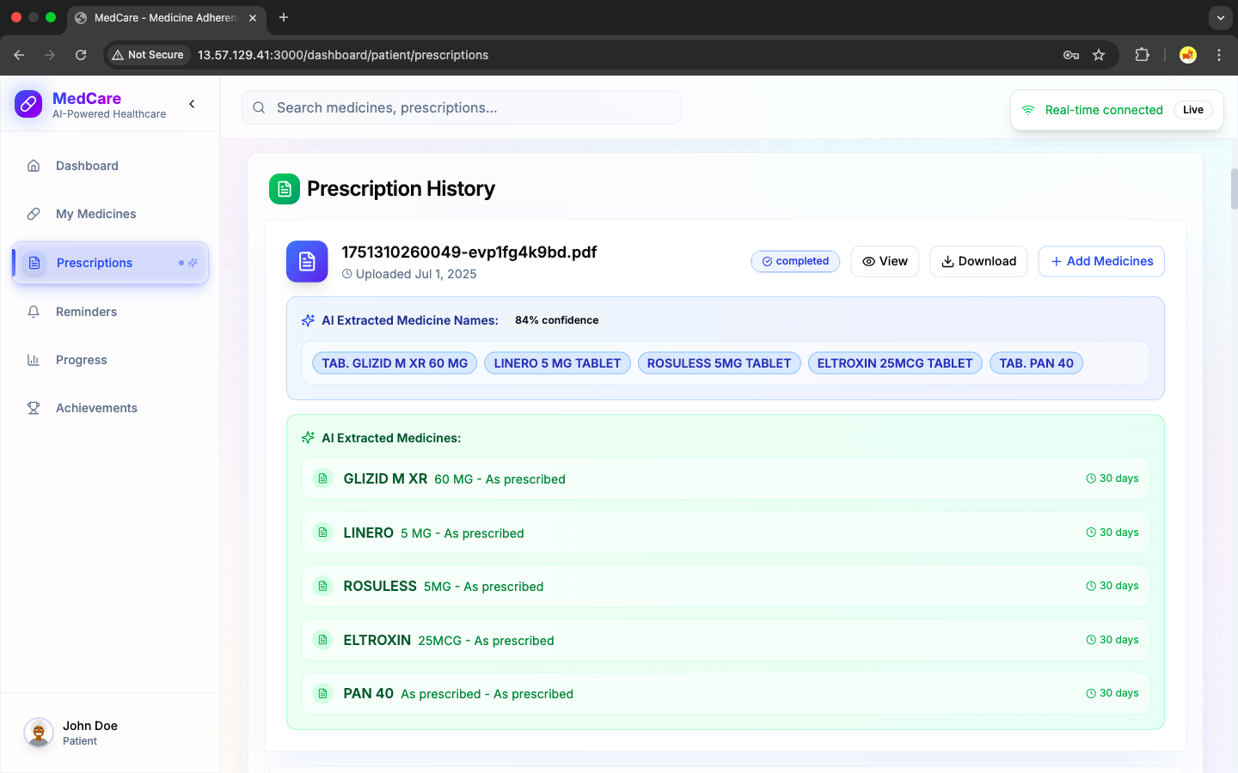Click the Real-time connected wifi icon
The width and height of the screenshot is (1238, 773).
(x=1028, y=110)
